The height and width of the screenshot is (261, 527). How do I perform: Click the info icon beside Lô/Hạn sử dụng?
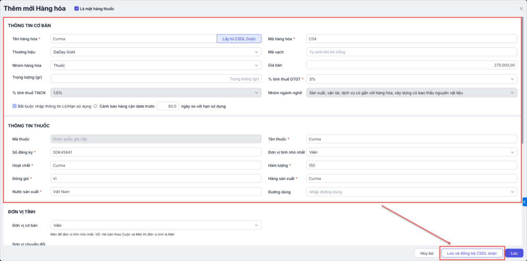pos(95,106)
